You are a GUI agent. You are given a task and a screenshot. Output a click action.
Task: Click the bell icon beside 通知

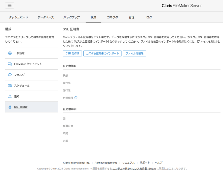click(10, 97)
